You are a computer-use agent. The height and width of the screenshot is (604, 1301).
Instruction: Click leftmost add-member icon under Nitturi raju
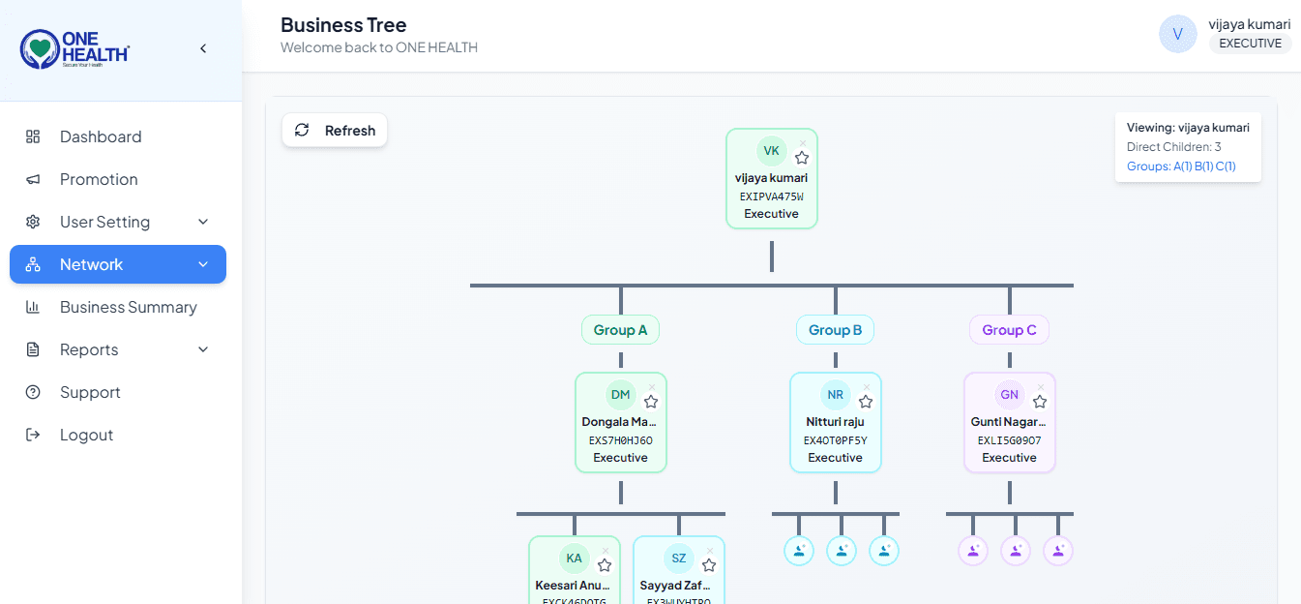coord(799,551)
